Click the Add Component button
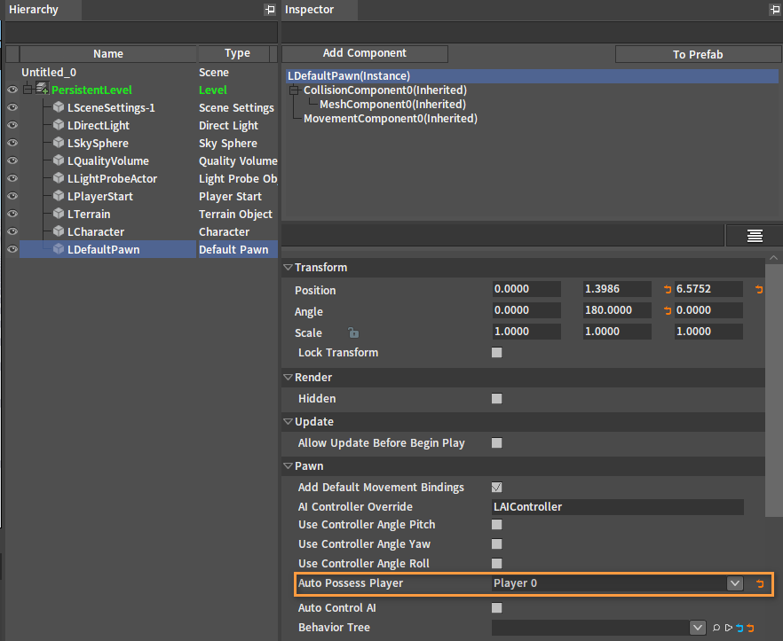The width and height of the screenshot is (783, 641). [x=365, y=53]
